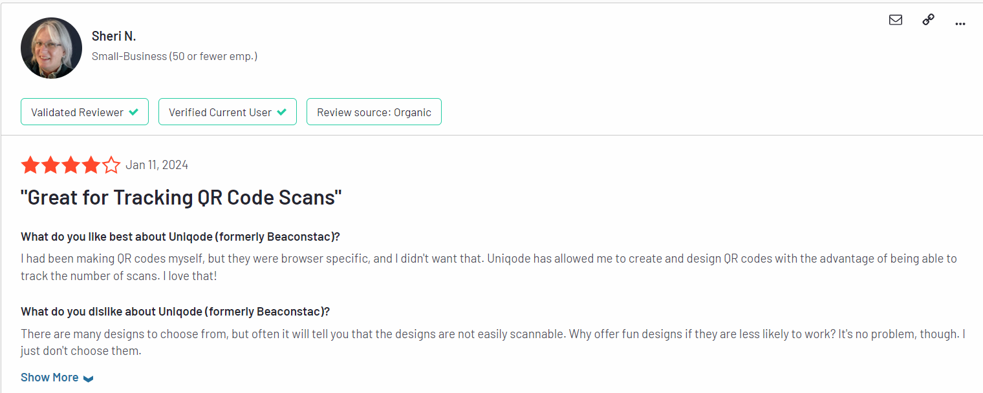
Task: Click the envelope message icon
Action: coord(896,20)
